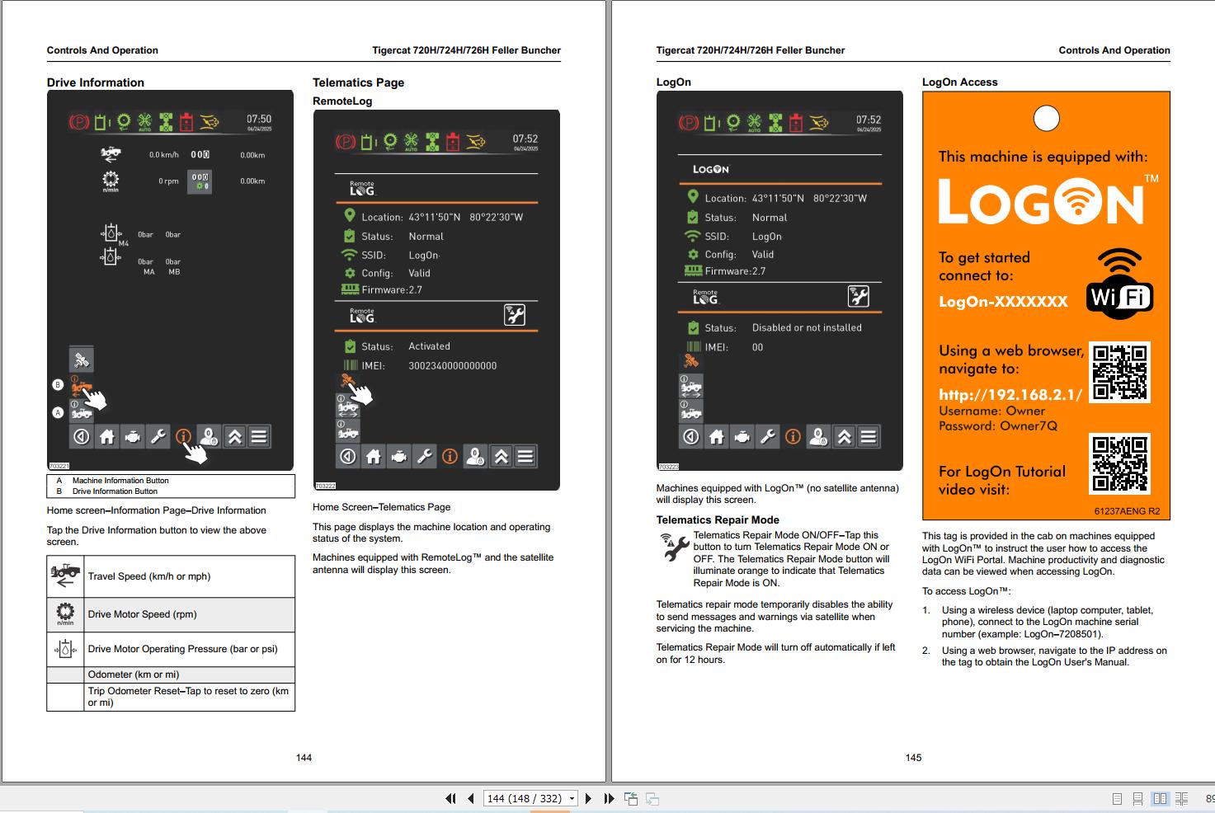The width and height of the screenshot is (1215, 813).
Task: Click the Drive Motor Speed gear icon in table
Action: click(65, 613)
